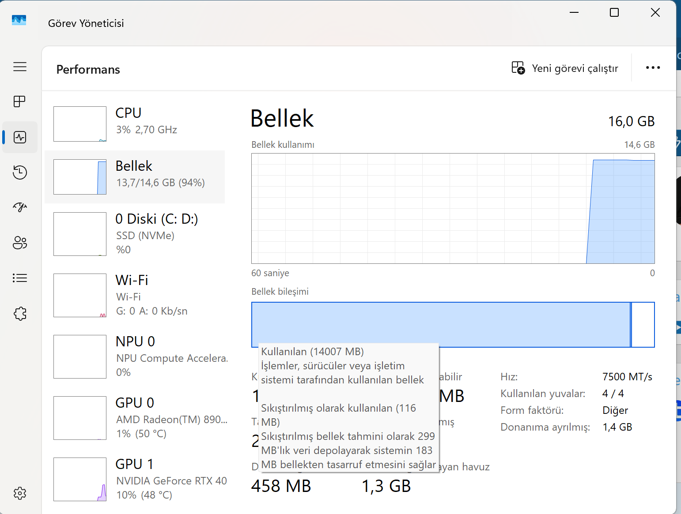Click the free segment of memory composition bar
681x514 pixels.
pyautogui.click(x=643, y=324)
